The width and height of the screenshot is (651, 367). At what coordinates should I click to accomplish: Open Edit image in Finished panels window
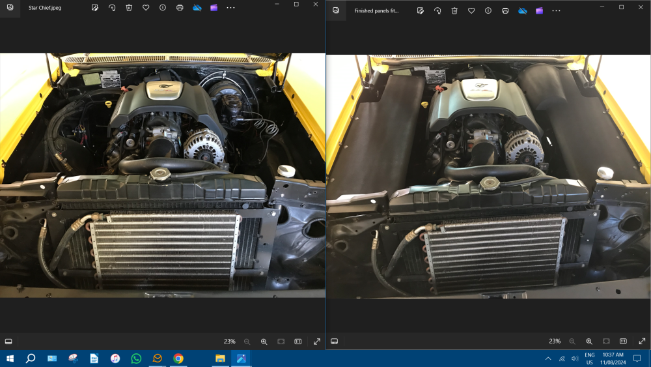(x=421, y=11)
